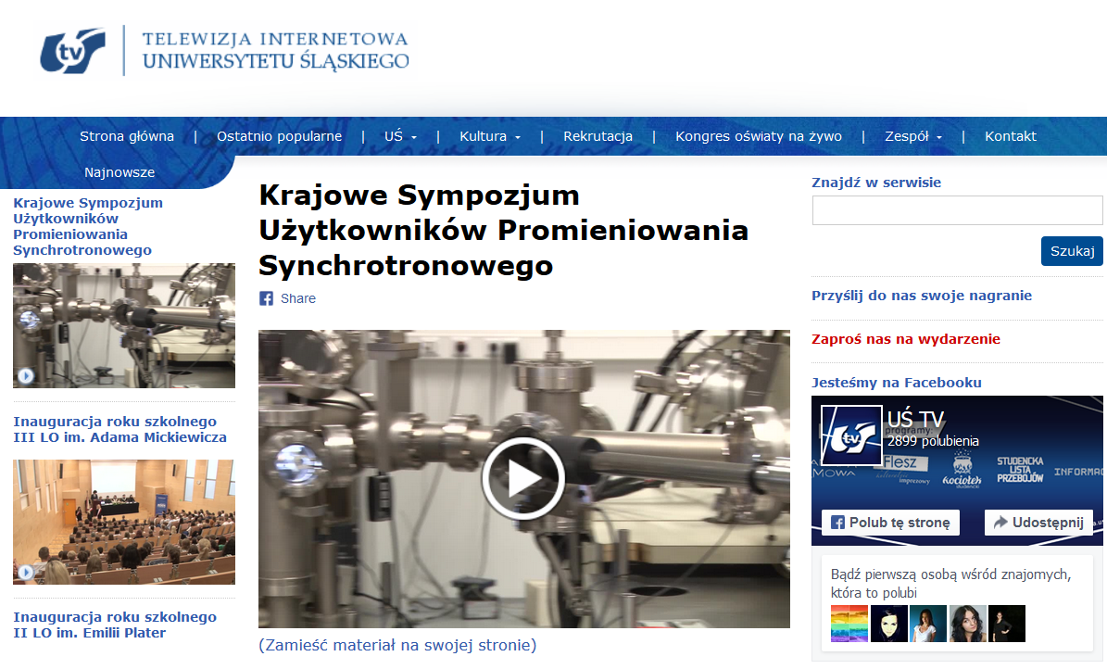Open Inauguracja II LO Emilii Plater link

coord(115,625)
